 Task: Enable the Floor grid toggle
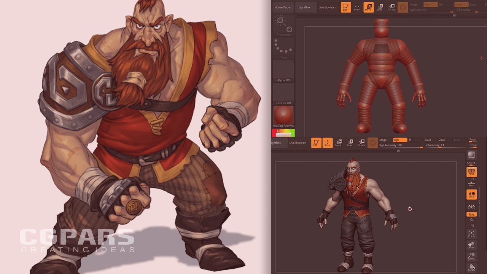pyautogui.click(x=472, y=184)
